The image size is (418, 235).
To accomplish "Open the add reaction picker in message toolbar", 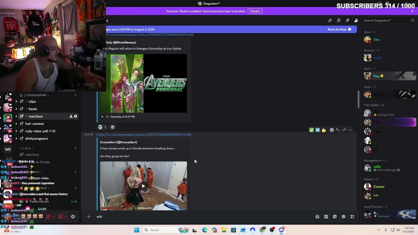I will pos(332,130).
